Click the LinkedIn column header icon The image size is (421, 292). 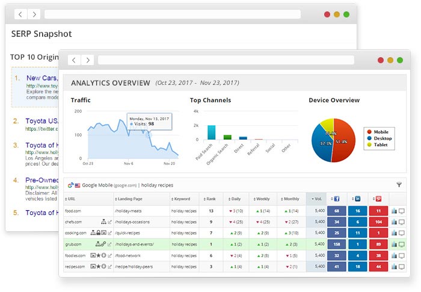coord(358,198)
